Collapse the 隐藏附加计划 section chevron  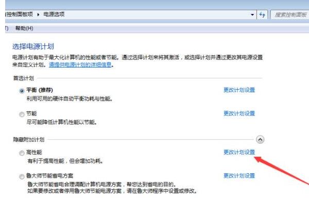coord(260,140)
